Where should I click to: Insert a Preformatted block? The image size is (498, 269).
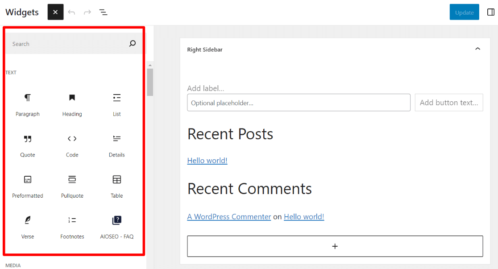[28, 185]
